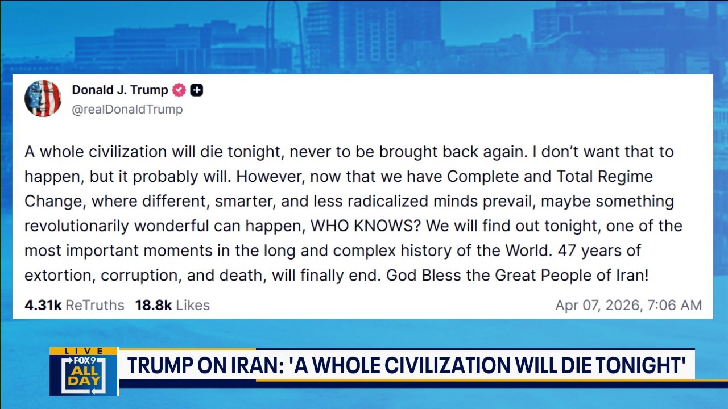Viewport: 728px width, 409px height.
Task: Click the 18.8k Likes count
Action: (x=172, y=305)
